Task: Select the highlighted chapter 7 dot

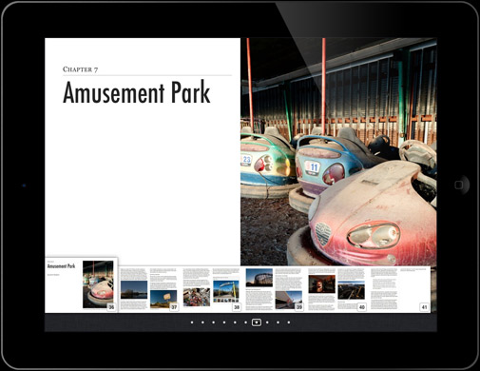Action: pos(257,322)
